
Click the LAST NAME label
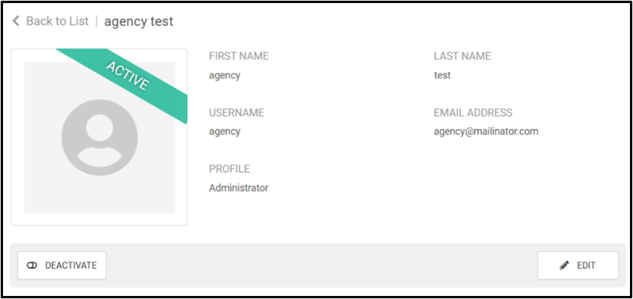coord(462,56)
